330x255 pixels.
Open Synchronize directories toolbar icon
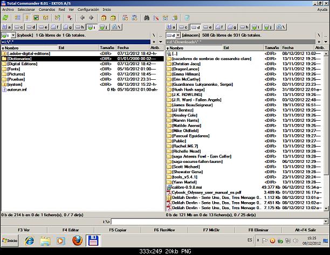click(x=166, y=18)
